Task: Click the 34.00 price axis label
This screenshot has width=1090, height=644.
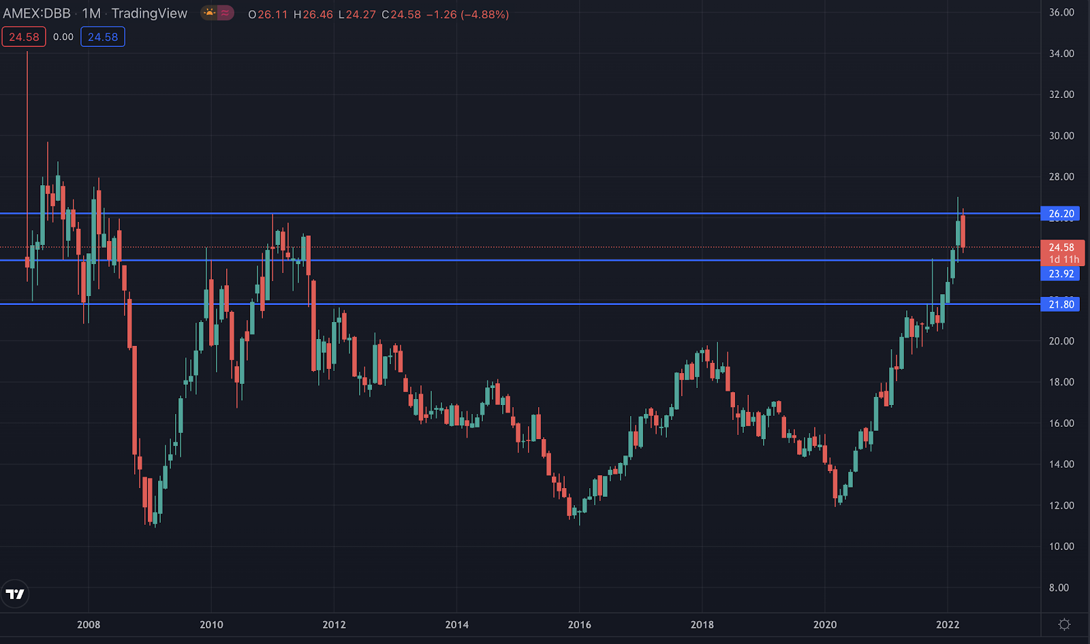Action: (1061, 53)
